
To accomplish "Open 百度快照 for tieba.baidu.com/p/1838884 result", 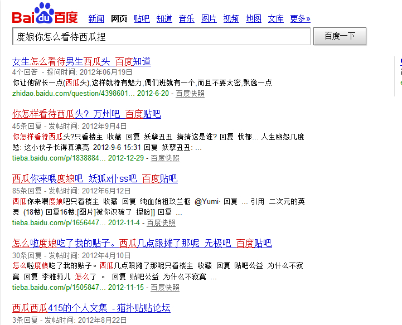I will tap(165, 158).
